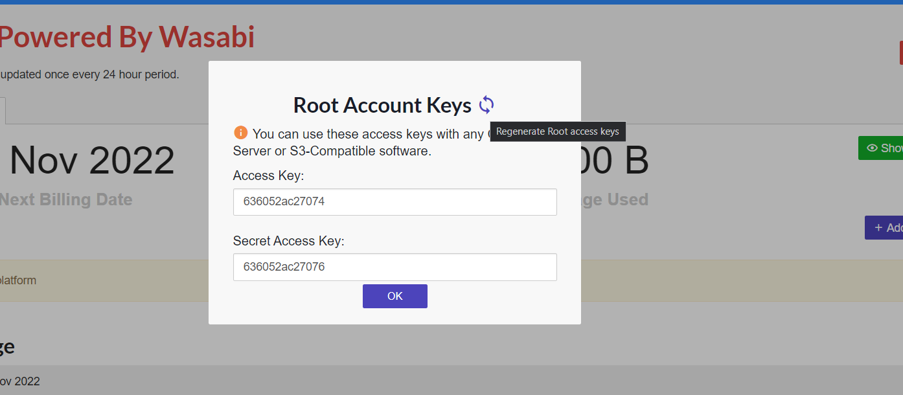Click the Root Account Keys dialog title
The height and width of the screenshot is (395, 903).
pos(382,105)
